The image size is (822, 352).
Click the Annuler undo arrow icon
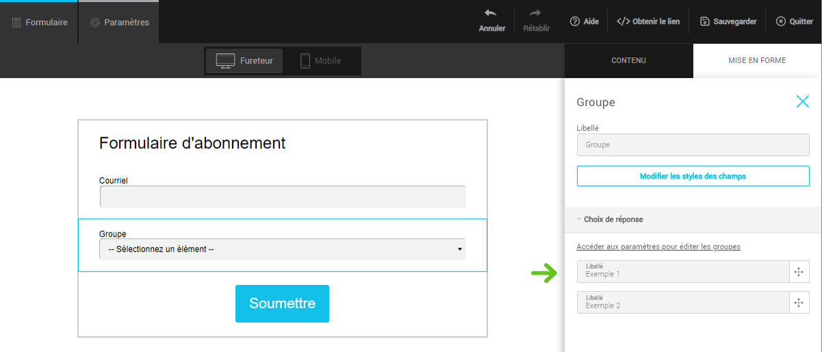coord(491,13)
